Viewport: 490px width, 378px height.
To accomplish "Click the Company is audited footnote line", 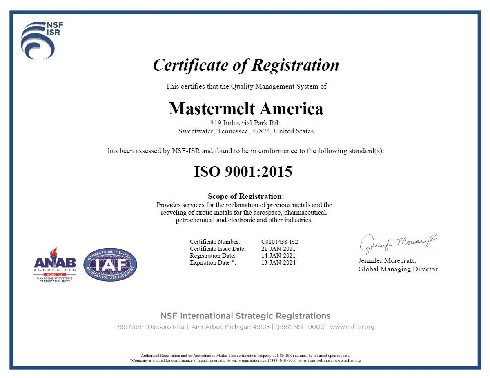I will coord(245,360).
